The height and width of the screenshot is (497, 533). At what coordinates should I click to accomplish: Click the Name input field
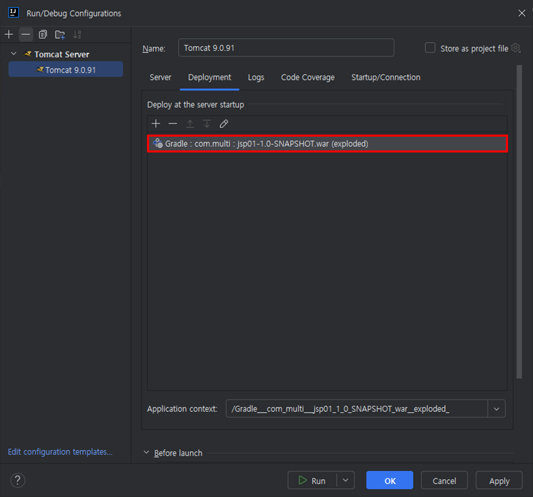pos(286,47)
